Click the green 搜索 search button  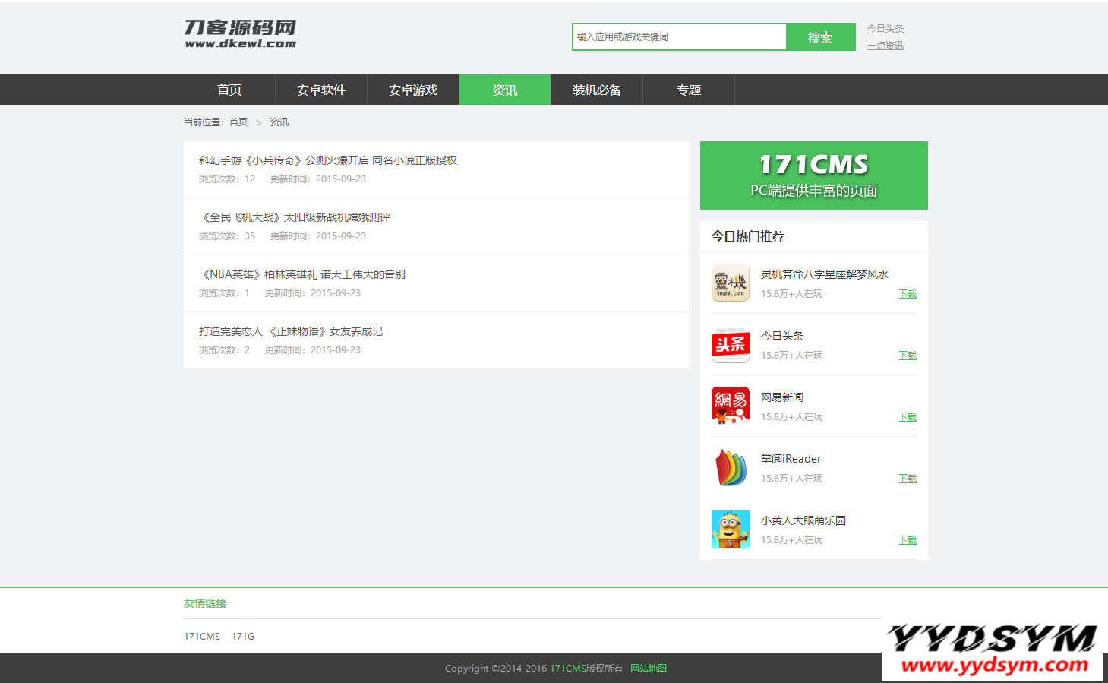[820, 37]
